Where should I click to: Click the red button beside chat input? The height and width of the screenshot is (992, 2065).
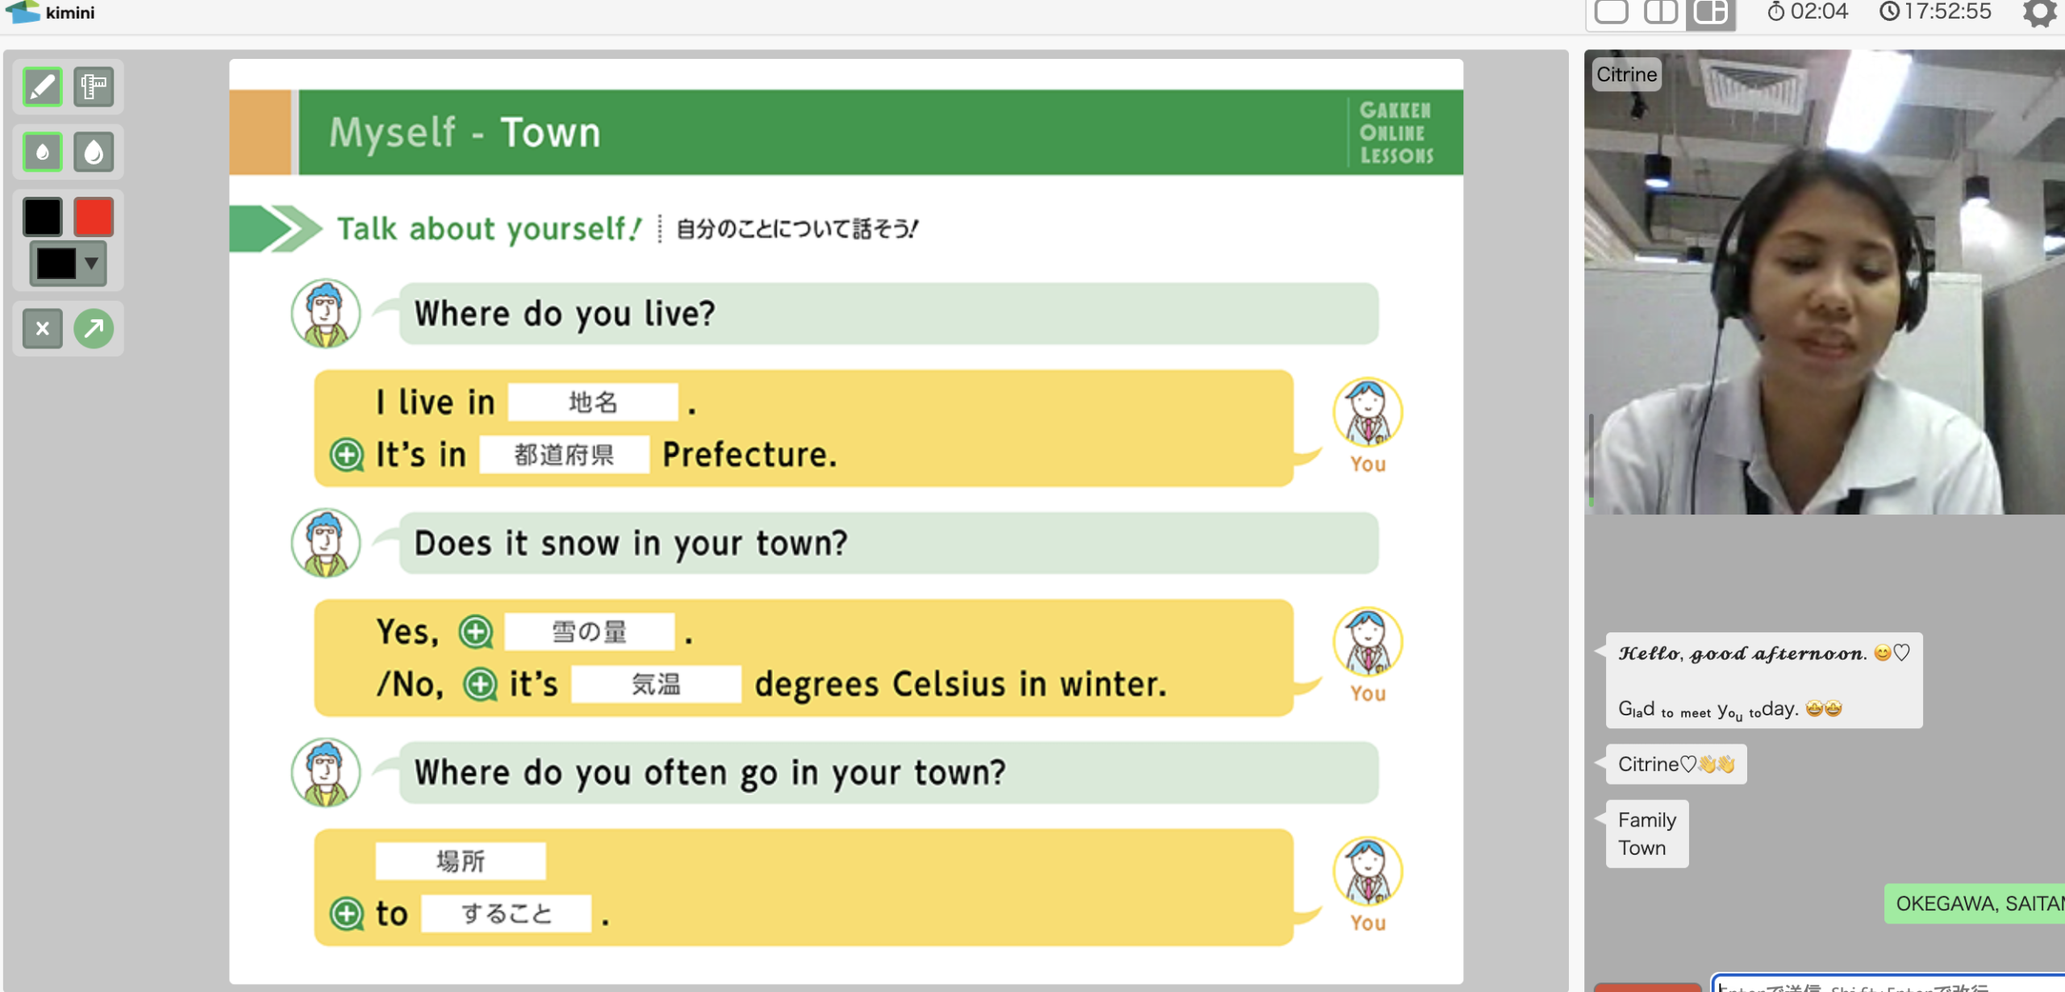point(1647,986)
